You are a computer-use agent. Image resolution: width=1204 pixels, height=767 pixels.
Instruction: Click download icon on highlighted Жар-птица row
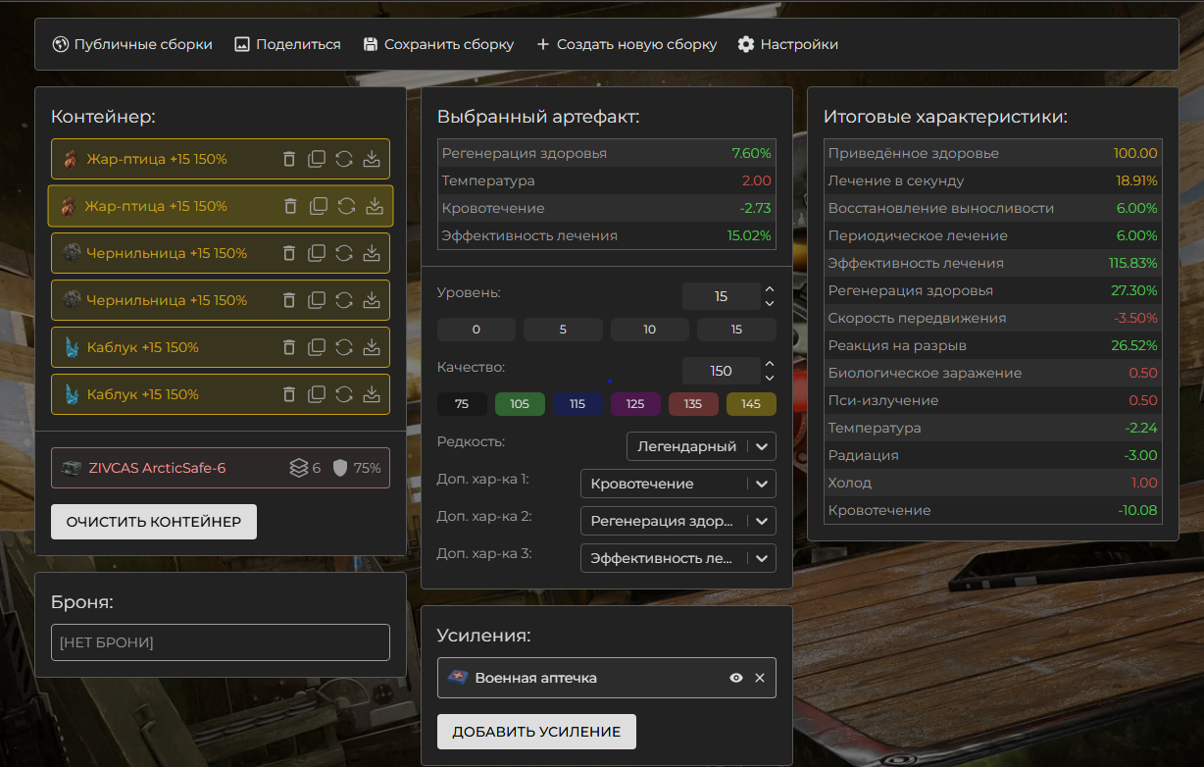(x=374, y=206)
